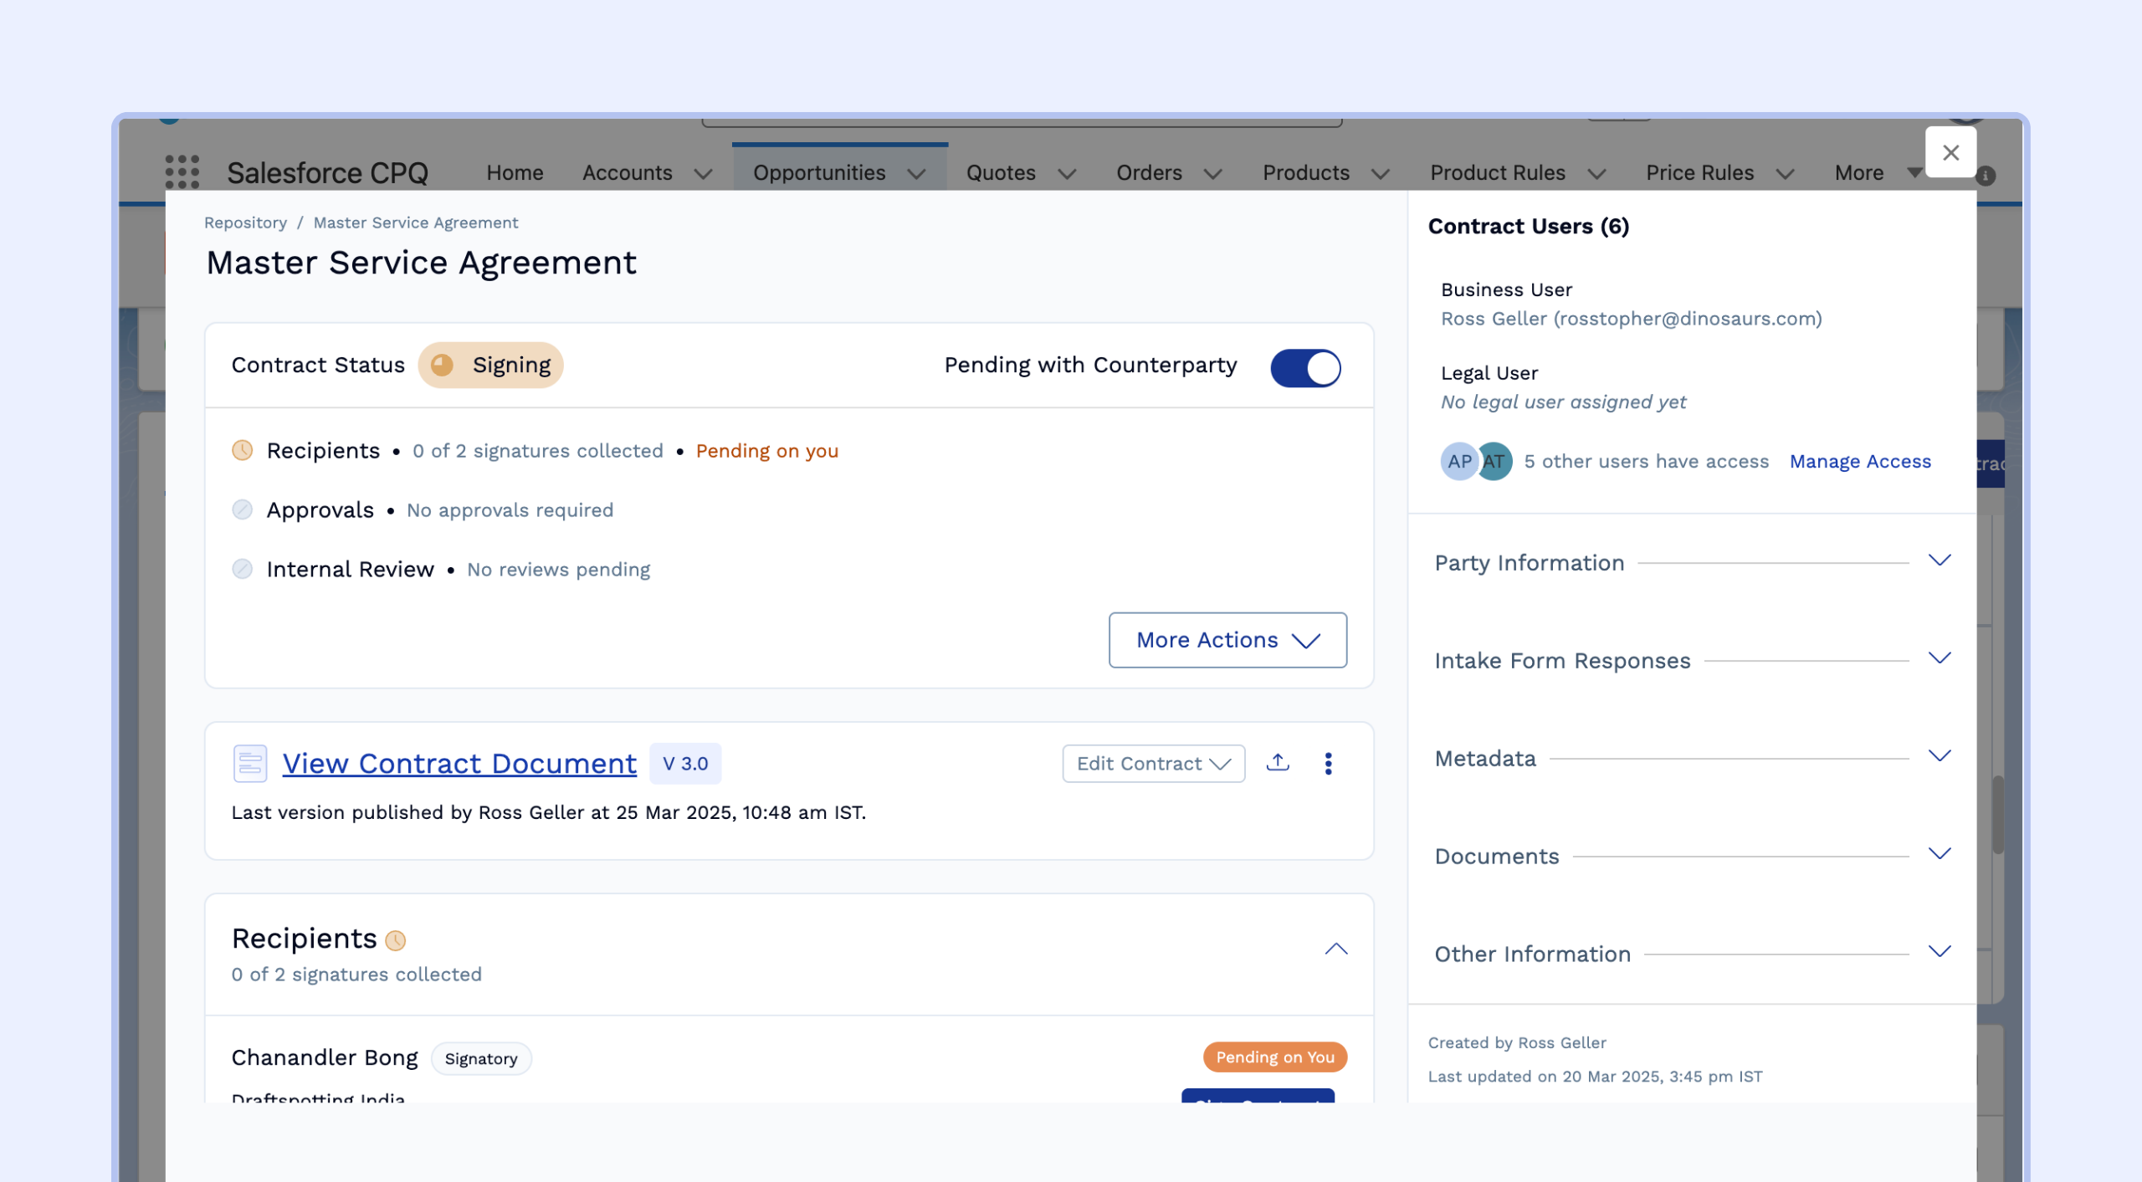
Task: Expand the Party Information section
Action: pyautogui.click(x=1939, y=560)
